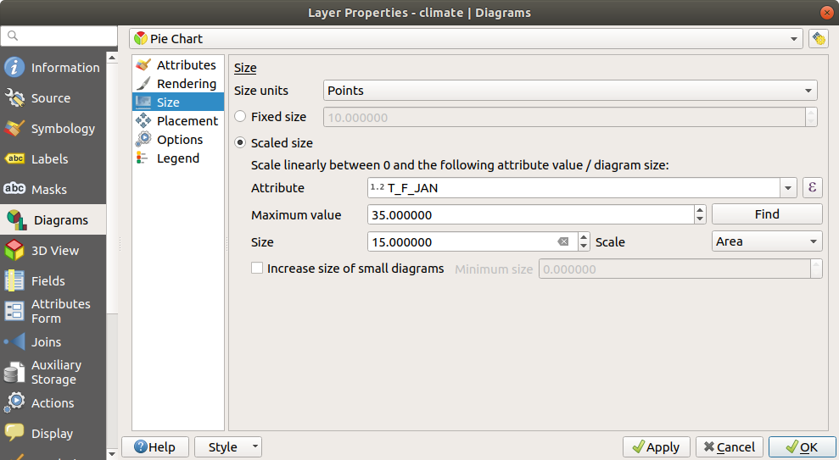
Task: Expand the Scale Area dropdown
Action: [767, 242]
